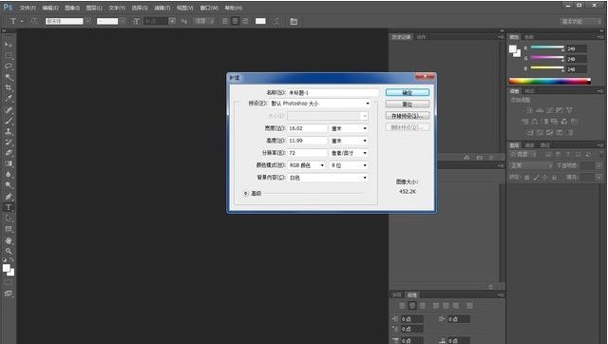Screen dimensions: 608x344
Task: Toggle lock transparent pixels in Layers panel
Action: point(526,178)
